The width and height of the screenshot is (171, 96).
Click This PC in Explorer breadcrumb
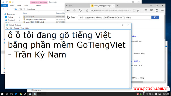[22, 9]
